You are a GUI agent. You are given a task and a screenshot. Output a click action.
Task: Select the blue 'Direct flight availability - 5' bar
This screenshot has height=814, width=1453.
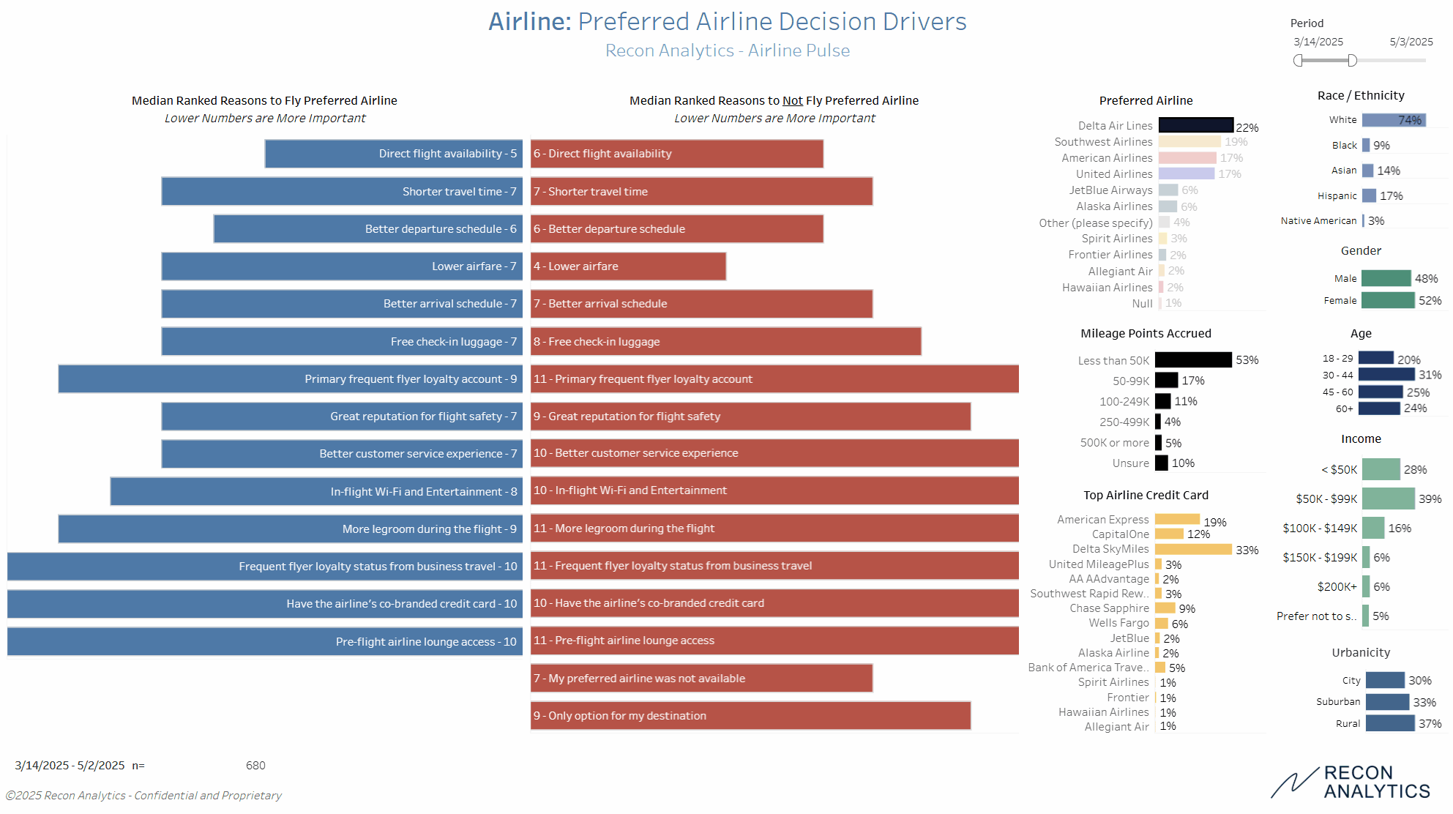coord(393,154)
